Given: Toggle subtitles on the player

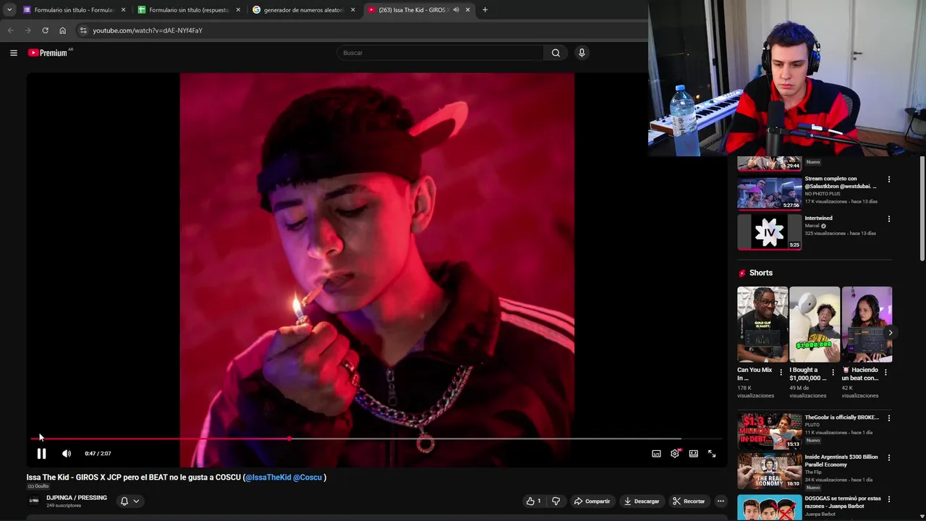Looking at the screenshot, I should pyautogui.click(x=656, y=454).
